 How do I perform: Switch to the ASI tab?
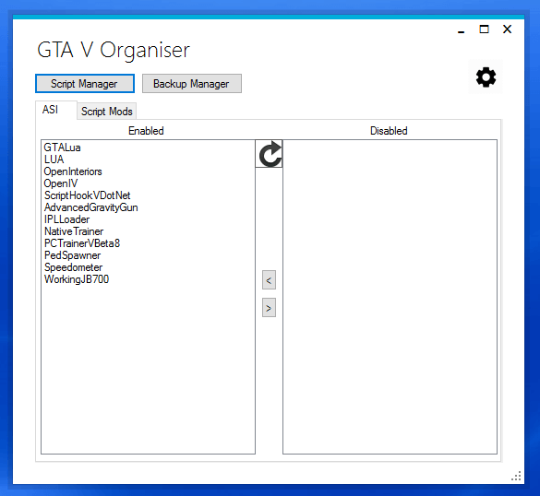coord(50,110)
